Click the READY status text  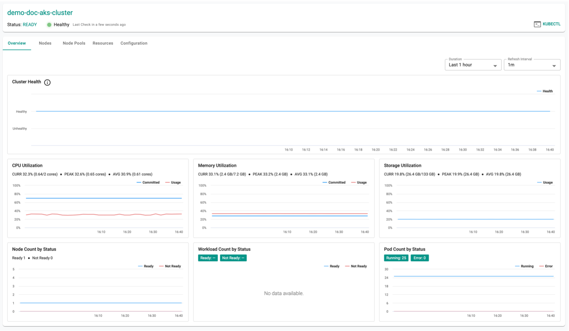click(30, 25)
